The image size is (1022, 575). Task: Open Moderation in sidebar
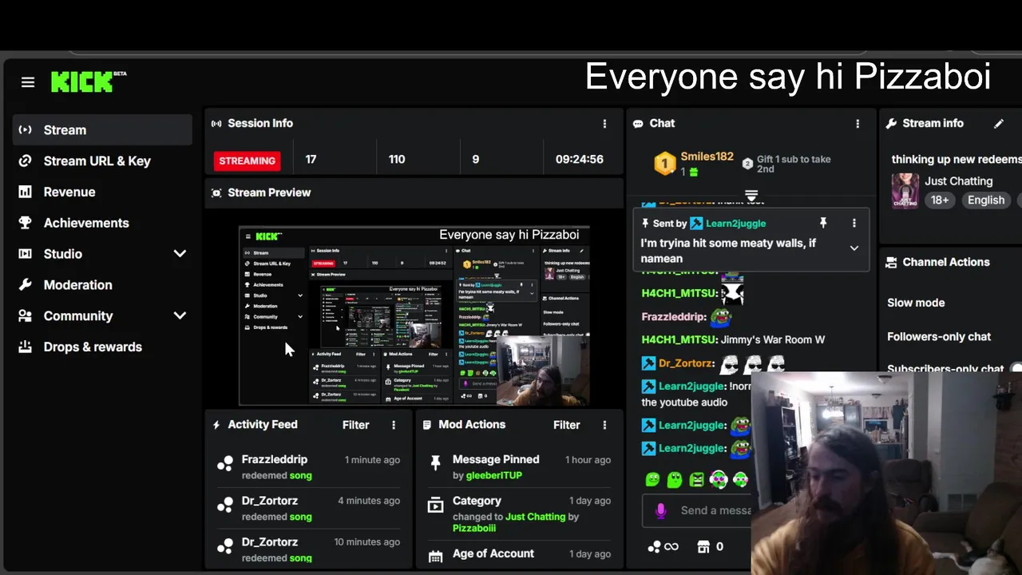click(x=102, y=285)
